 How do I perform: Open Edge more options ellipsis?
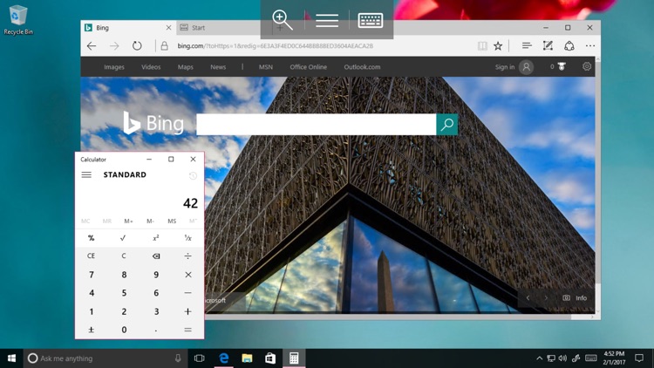coord(590,45)
